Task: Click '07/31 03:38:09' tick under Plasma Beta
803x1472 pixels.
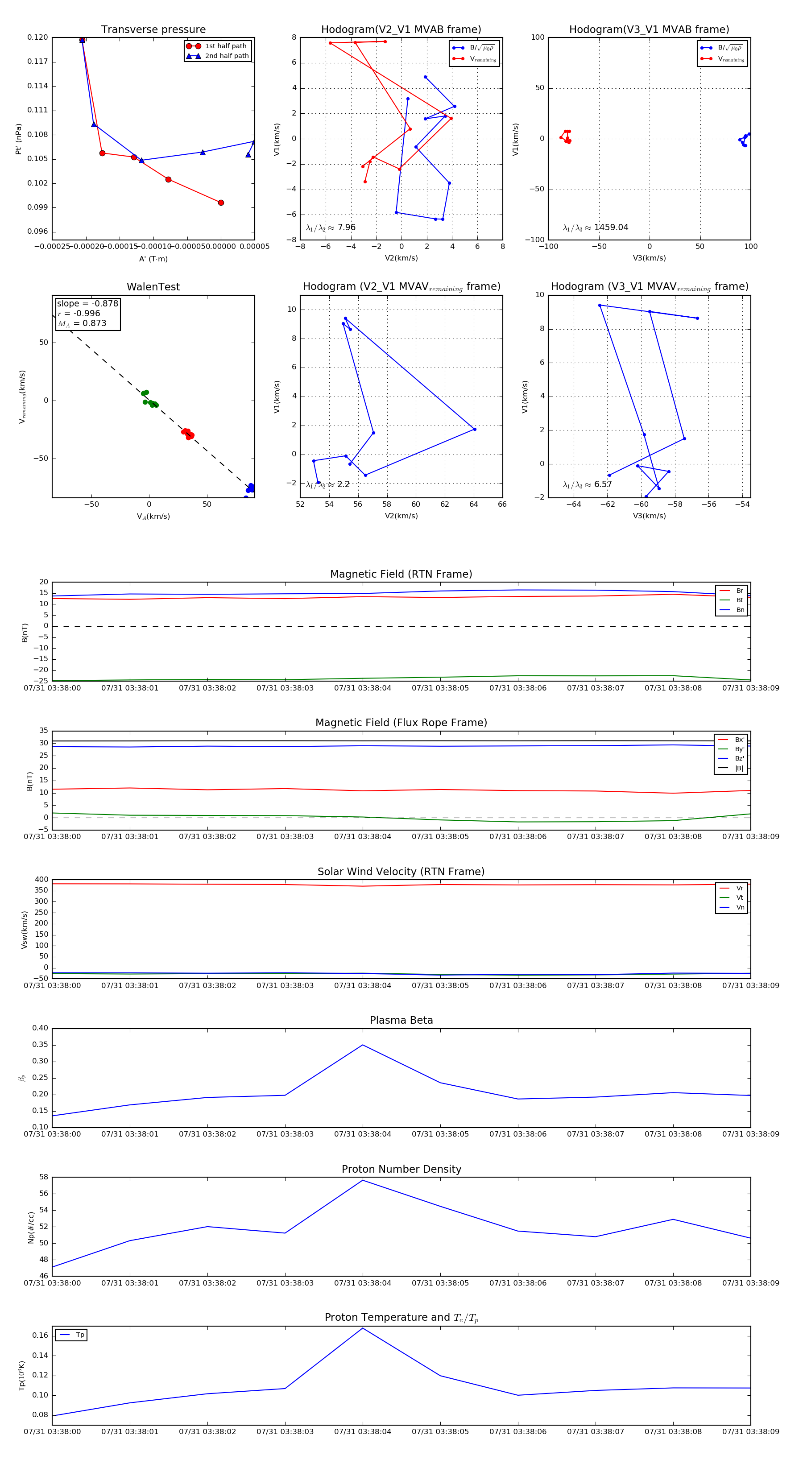Action: coord(750,1134)
